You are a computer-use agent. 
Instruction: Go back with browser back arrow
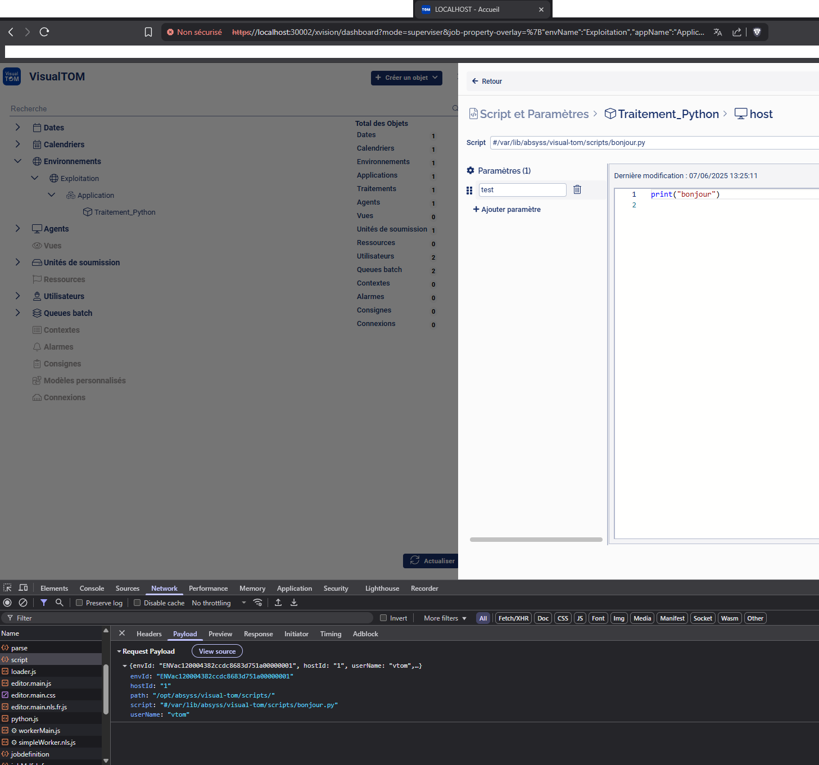(x=11, y=32)
